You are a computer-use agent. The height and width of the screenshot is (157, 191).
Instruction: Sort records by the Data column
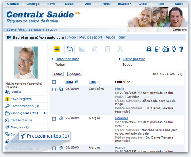[x=69, y=82]
